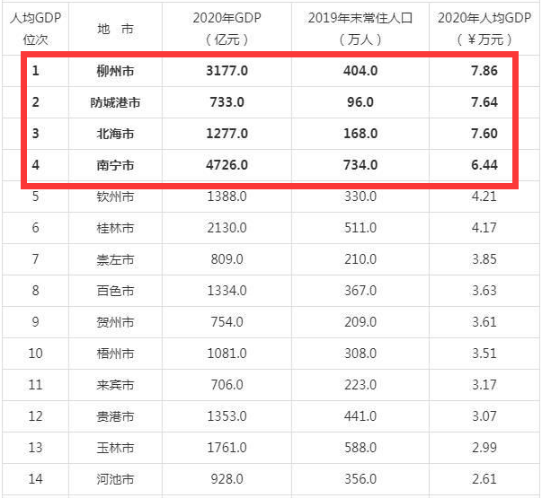Select the 梧州市 cell
This screenshot has width=542, height=498.
tap(115, 354)
